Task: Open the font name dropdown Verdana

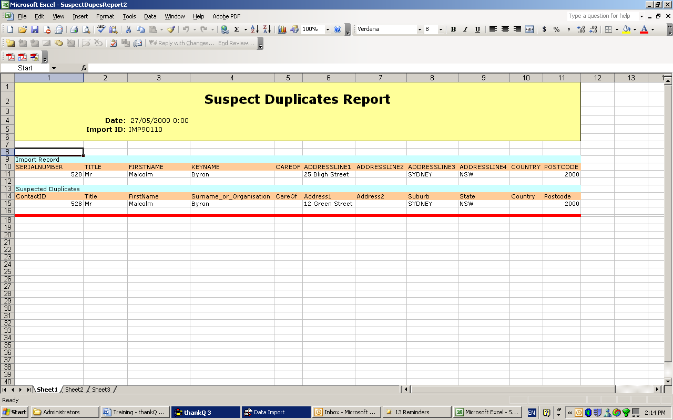Action: pyautogui.click(x=420, y=29)
